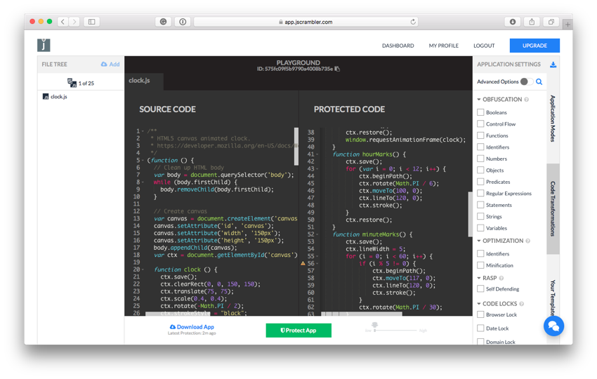Image resolution: width=597 pixels, height=379 pixels.
Task: Click the protection level low-high slider
Action: coord(396,331)
